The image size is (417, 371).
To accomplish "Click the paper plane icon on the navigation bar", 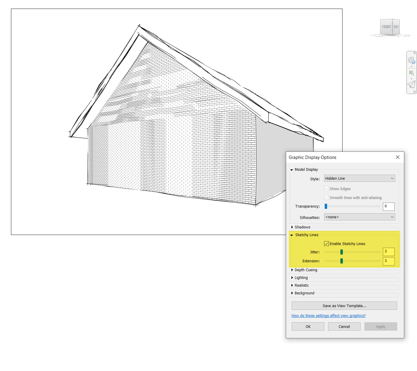I will pos(411,85).
